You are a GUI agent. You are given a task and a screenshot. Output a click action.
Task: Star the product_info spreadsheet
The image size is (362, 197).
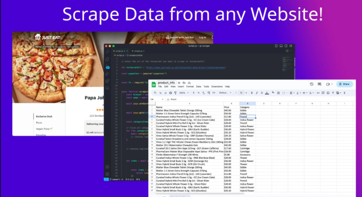coord(179,83)
